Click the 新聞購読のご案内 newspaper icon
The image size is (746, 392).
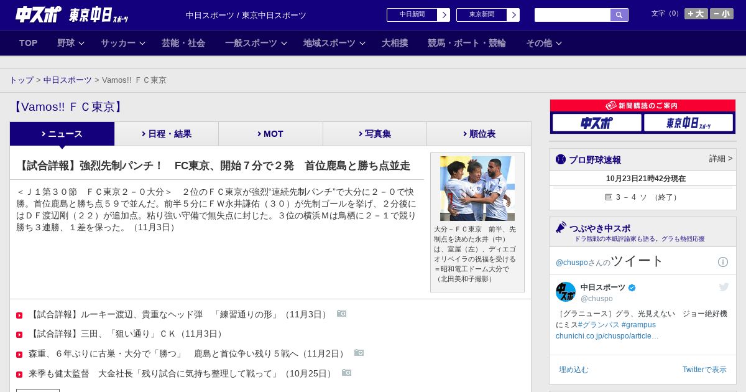pyautogui.click(x=611, y=106)
